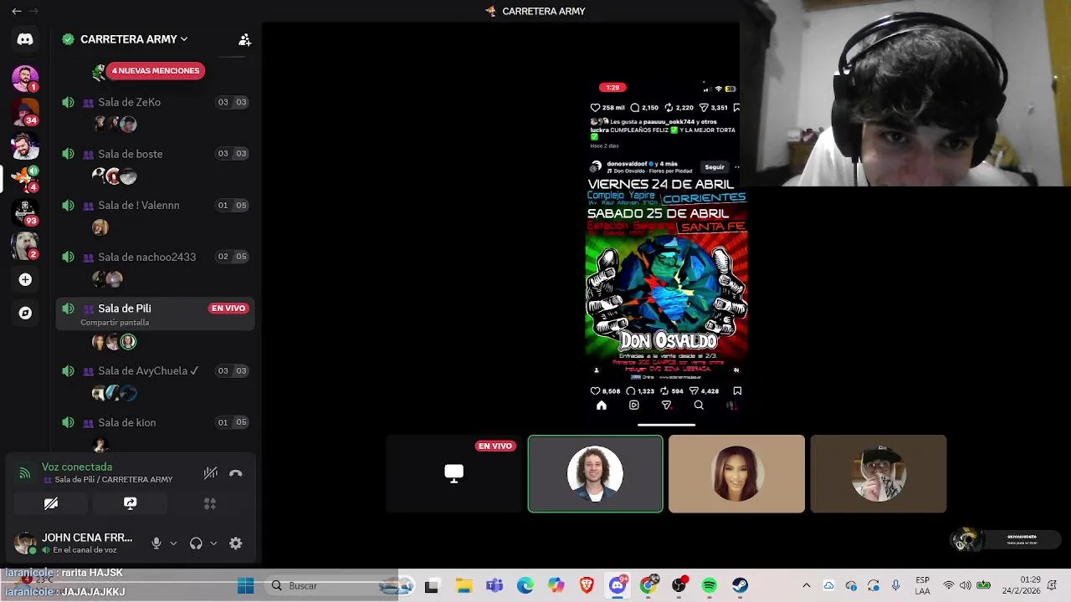This screenshot has height=602, width=1071.
Task: Click the Seguir button in streamed post
Action: pos(715,167)
